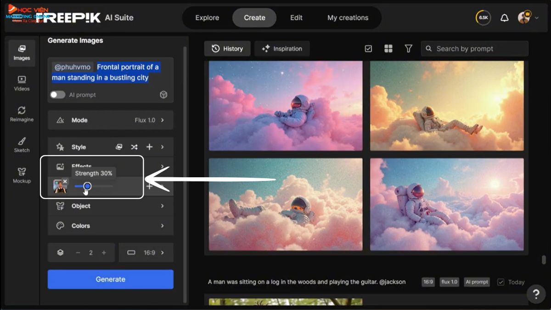Select the Sketch tool

[x=22, y=145]
